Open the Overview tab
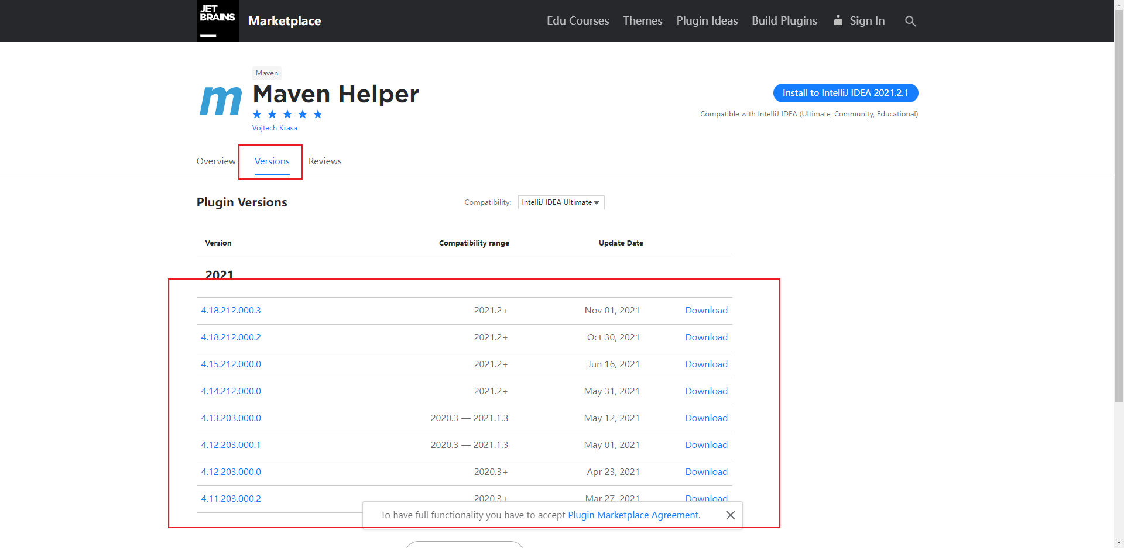Screen dimensions: 1124x548 tap(215, 161)
